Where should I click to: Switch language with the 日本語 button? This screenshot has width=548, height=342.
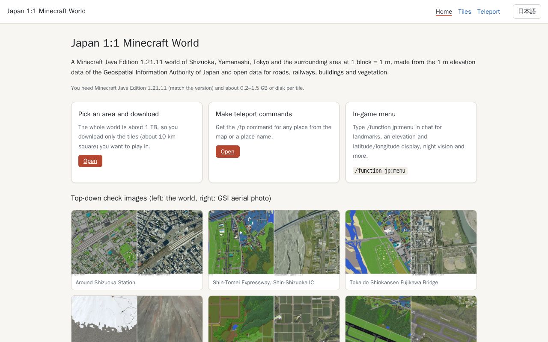pyautogui.click(x=527, y=12)
